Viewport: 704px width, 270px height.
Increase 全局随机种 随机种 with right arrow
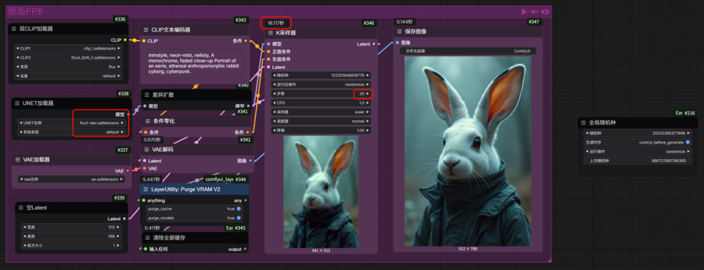pyautogui.click(x=689, y=133)
